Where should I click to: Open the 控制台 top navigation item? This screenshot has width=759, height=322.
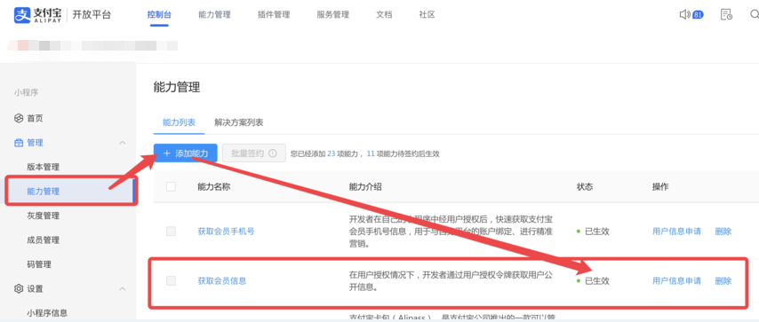(x=159, y=15)
